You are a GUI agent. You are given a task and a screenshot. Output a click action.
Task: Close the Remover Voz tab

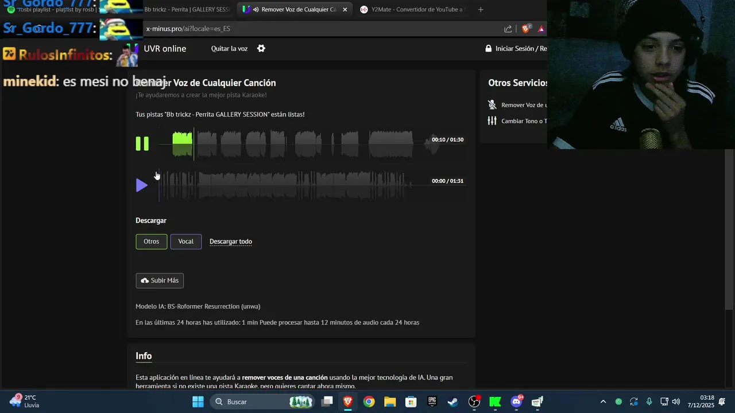point(345,10)
